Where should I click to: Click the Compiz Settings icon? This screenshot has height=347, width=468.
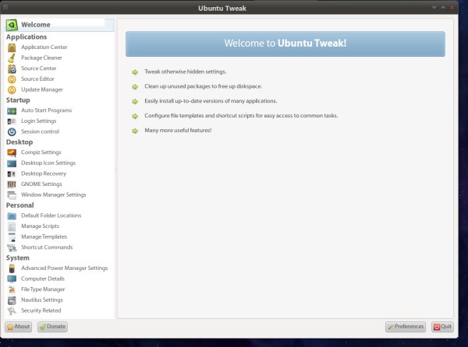tap(12, 153)
